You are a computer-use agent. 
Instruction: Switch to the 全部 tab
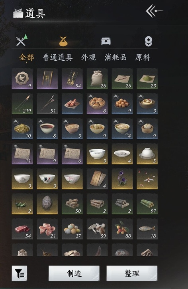26,57
